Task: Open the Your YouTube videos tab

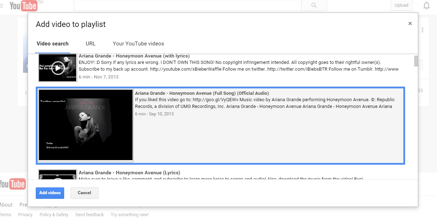Action: point(138,44)
